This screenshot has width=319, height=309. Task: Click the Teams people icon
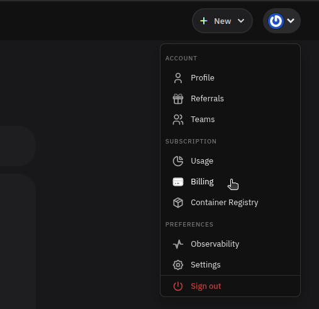click(178, 120)
